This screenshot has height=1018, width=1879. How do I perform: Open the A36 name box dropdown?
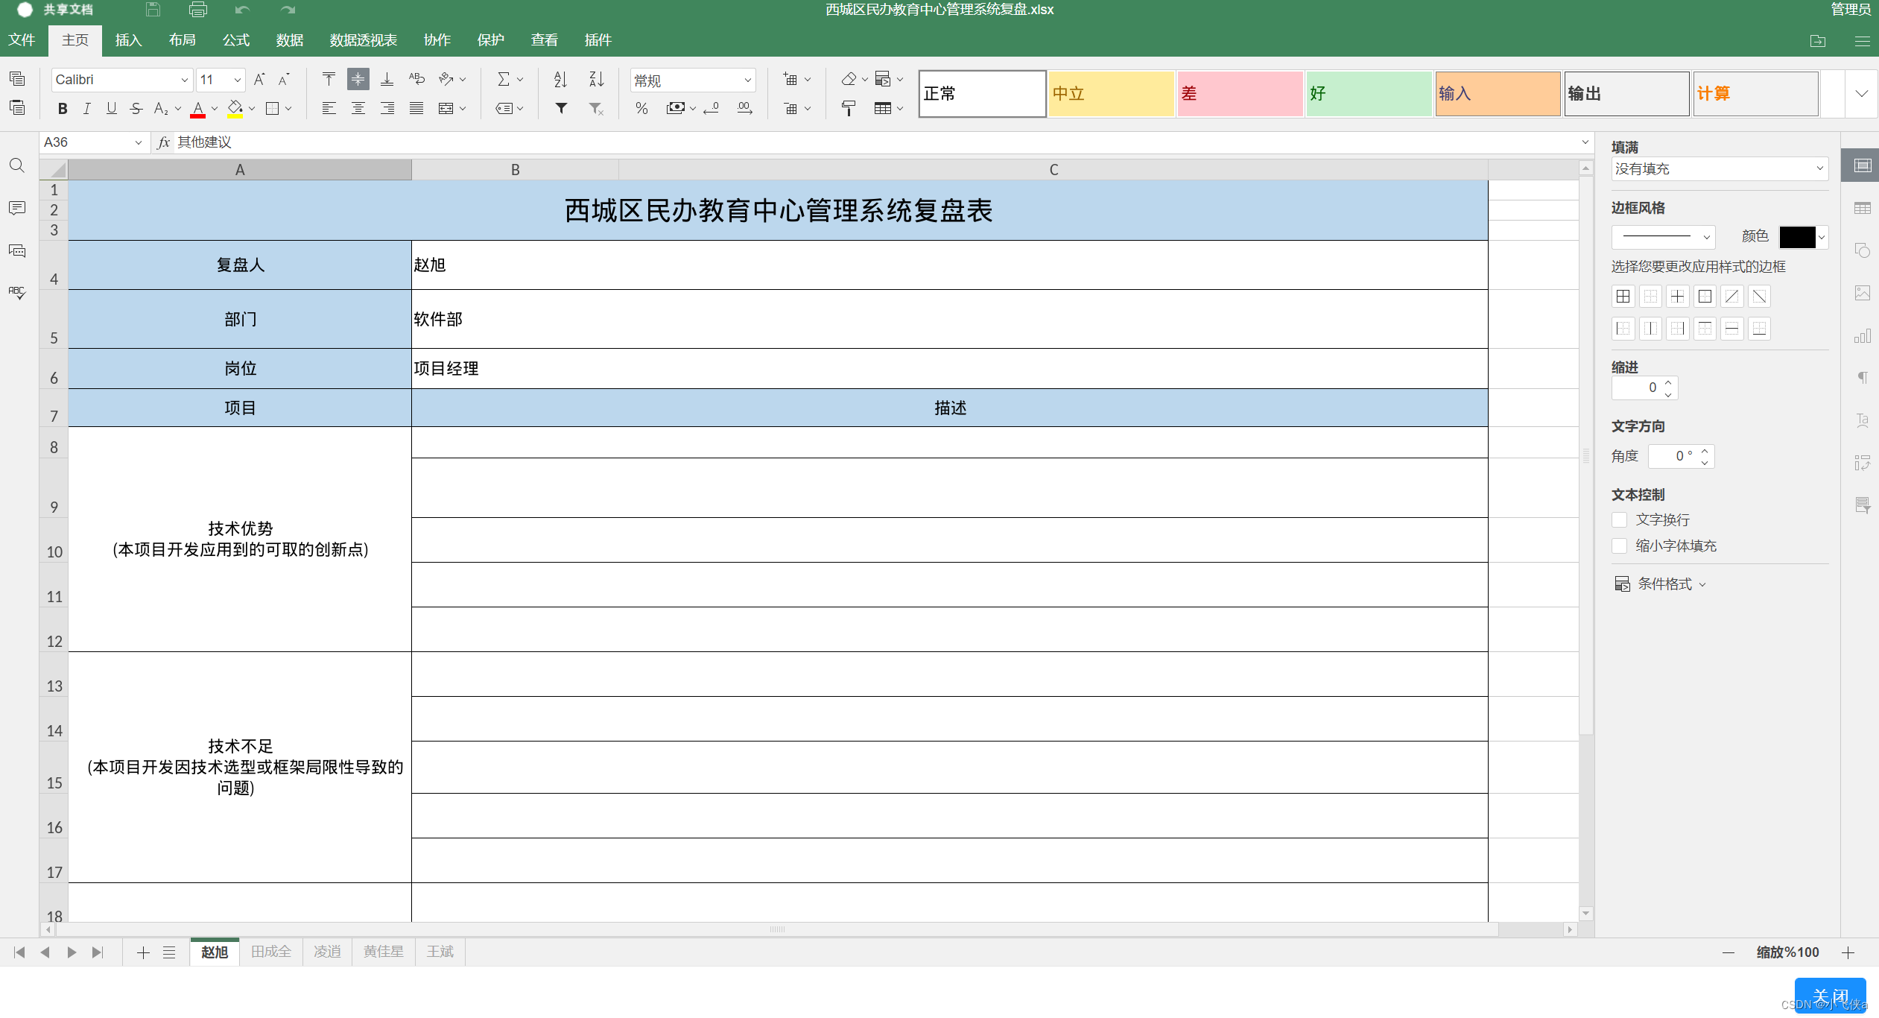click(139, 142)
